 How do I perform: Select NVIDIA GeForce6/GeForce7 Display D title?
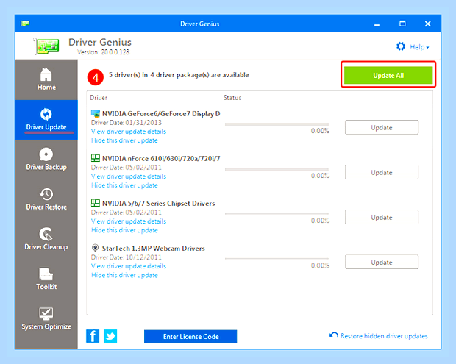click(x=161, y=114)
